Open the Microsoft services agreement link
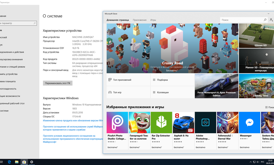This screenshot has height=165, width=274. 73,128
